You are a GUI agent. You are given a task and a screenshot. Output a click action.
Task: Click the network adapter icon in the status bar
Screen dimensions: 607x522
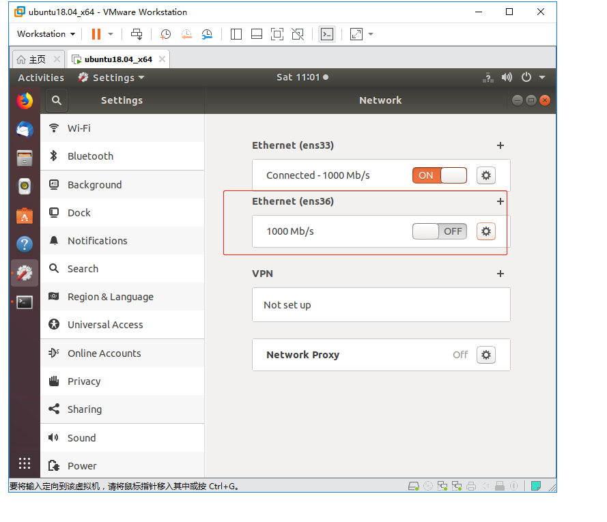click(x=442, y=485)
